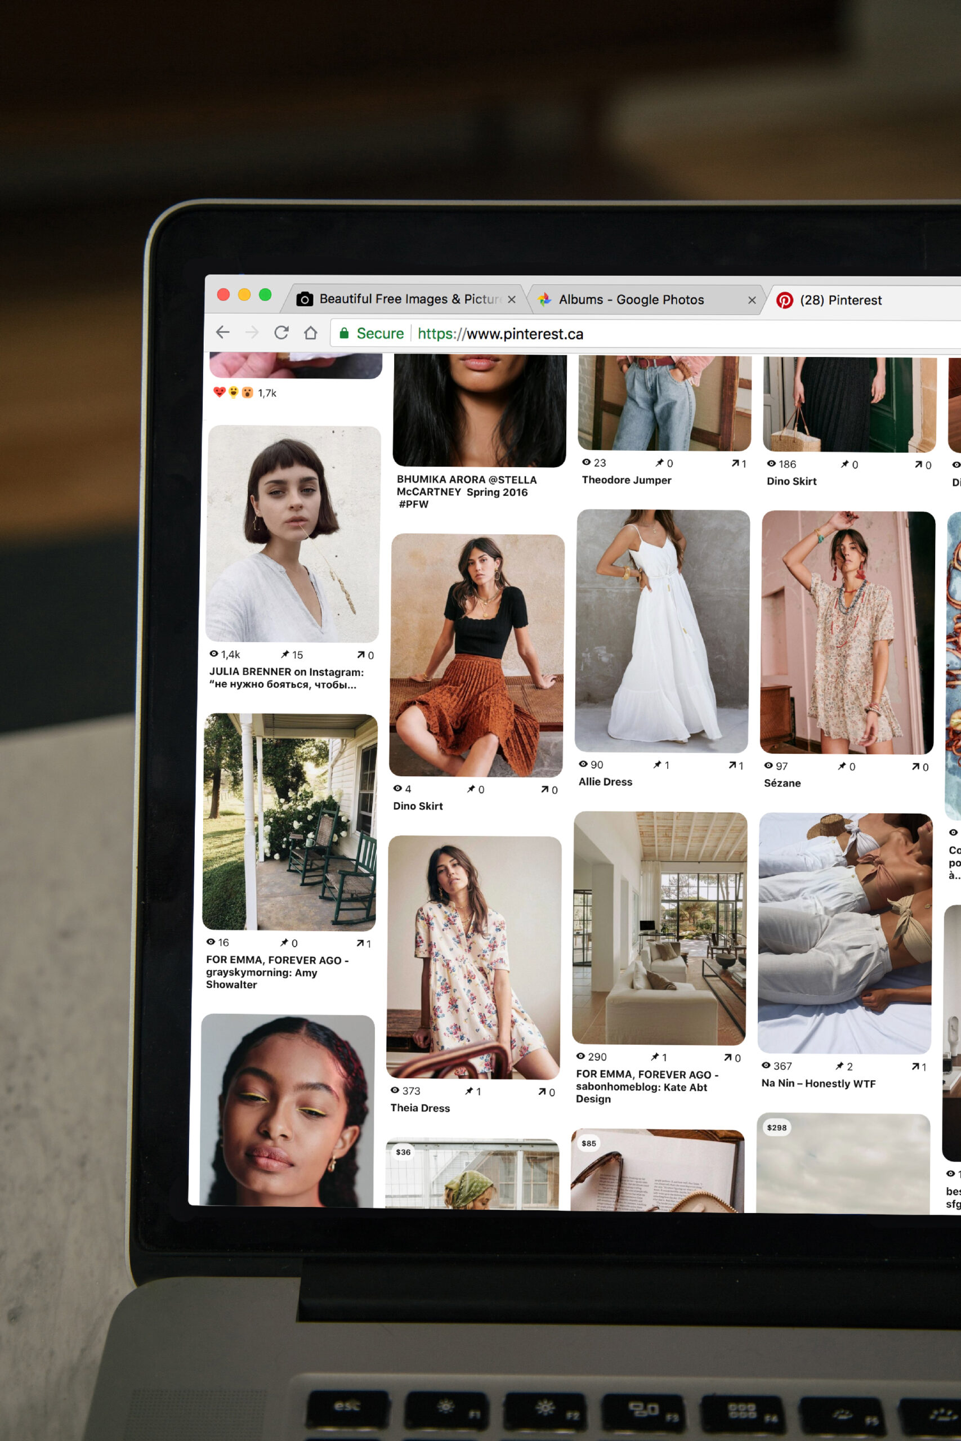This screenshot has height=1441, width=961.
Task: Switch to the Pinterest tab
Action: pos(841,300)
